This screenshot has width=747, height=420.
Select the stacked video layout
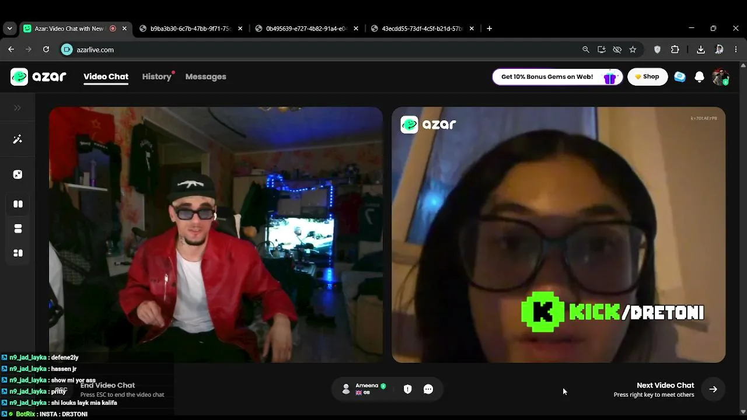pyautogui.click(x=18, y=229)
